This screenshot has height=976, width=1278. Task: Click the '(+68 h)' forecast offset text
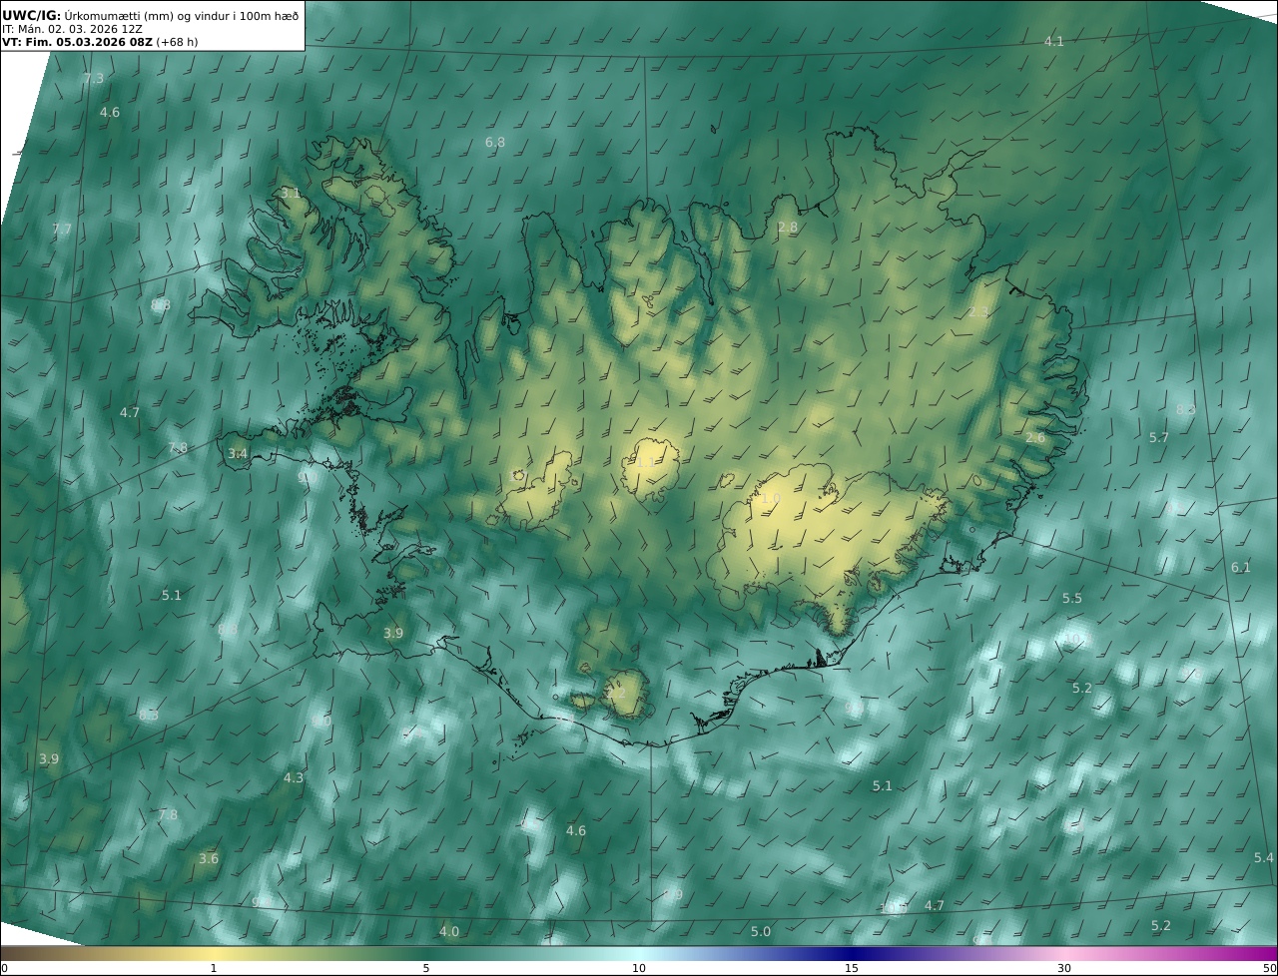point(178,43)
